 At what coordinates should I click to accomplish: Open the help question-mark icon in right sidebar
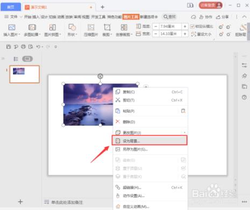coord(244,97)
